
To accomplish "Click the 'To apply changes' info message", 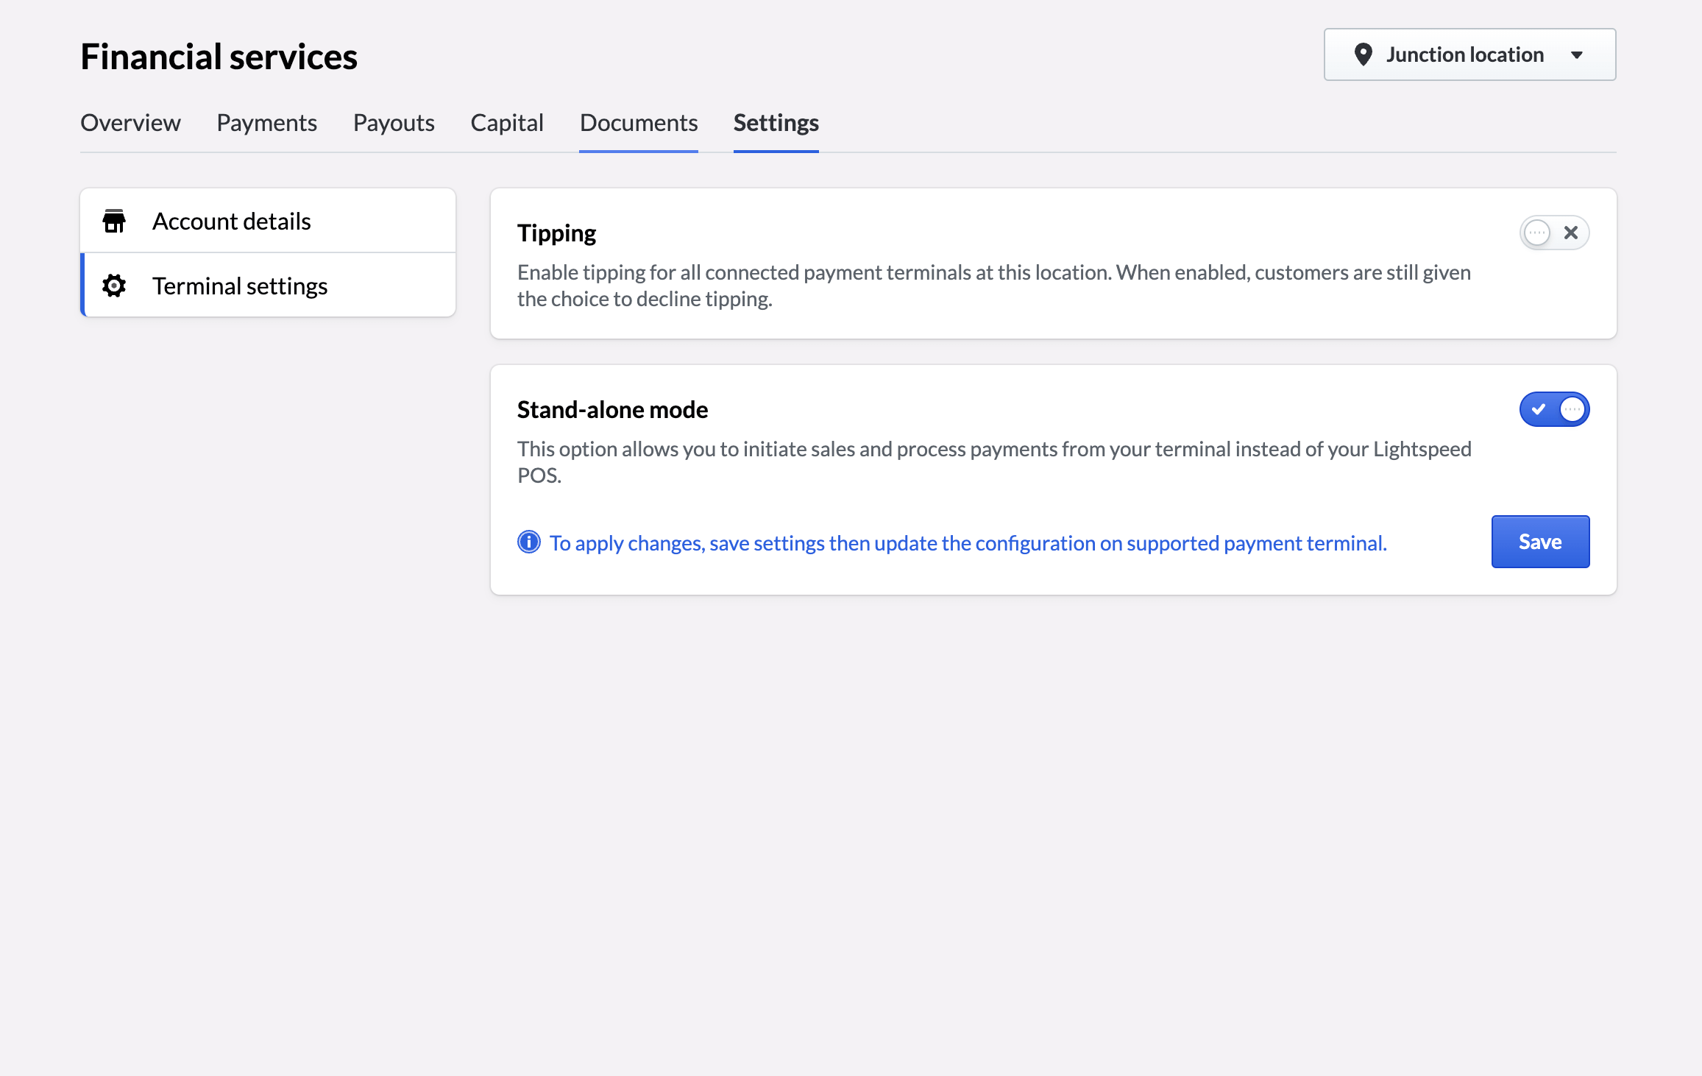I will pos(968,542).
